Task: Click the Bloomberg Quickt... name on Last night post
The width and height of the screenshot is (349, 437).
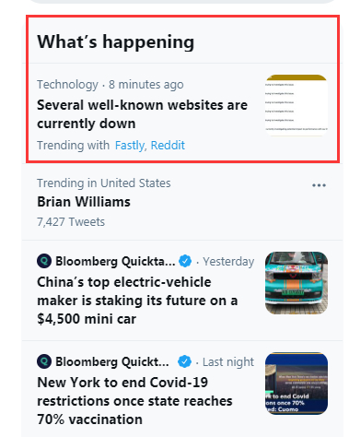Action: click(x=112, y=362)
